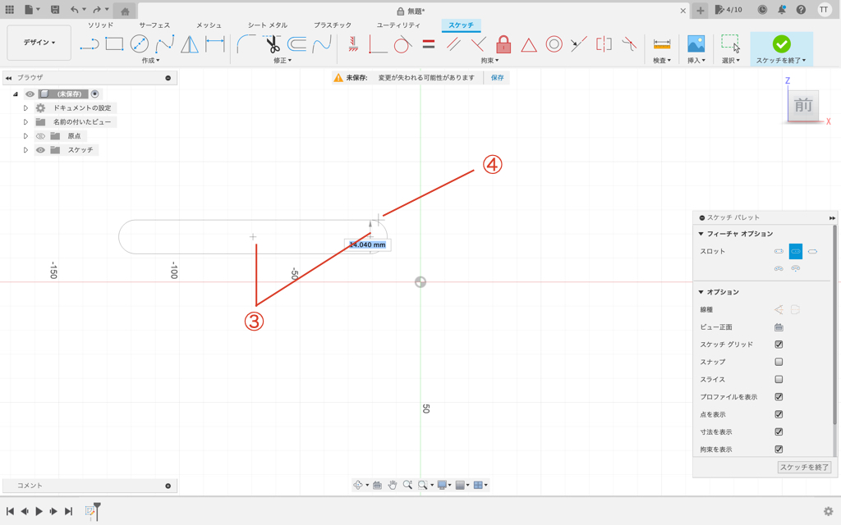This screenshot has height=525, width=841.
Task: Open the Measure ruler tool
Action: 662,44
